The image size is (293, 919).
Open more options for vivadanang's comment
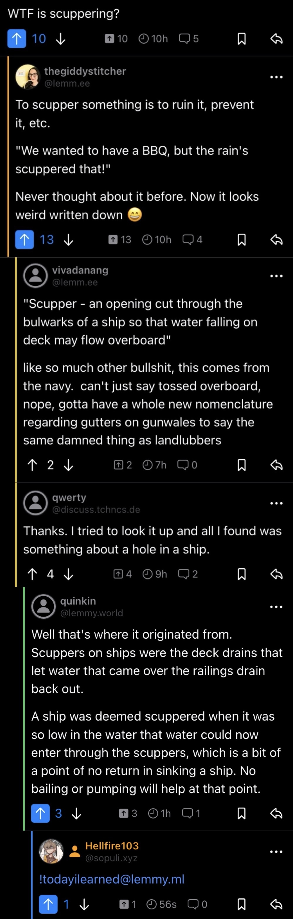276,276
